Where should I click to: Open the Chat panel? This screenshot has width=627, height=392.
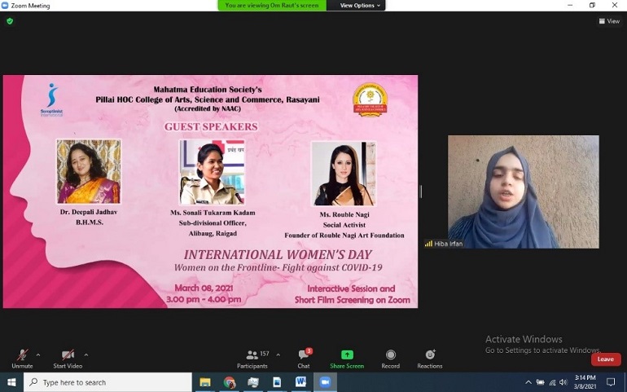point(304,359)
